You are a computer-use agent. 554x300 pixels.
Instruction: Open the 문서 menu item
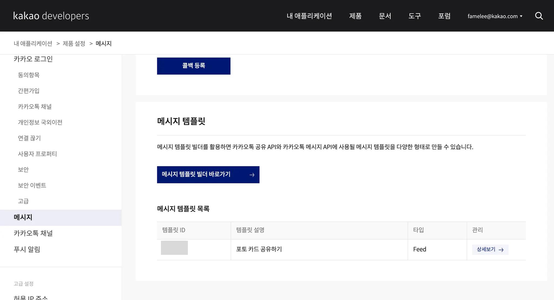pyautogui.click(x=385, y=16)
